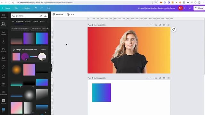Switch to the Photos results tab
Image resolution: width=205 pixels, height=115 pixels.
(28, 21)
